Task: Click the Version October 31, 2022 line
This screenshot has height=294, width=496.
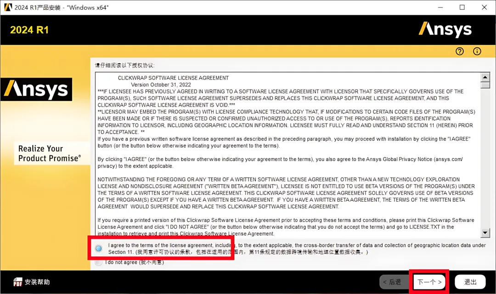Action: click(161, 85)
